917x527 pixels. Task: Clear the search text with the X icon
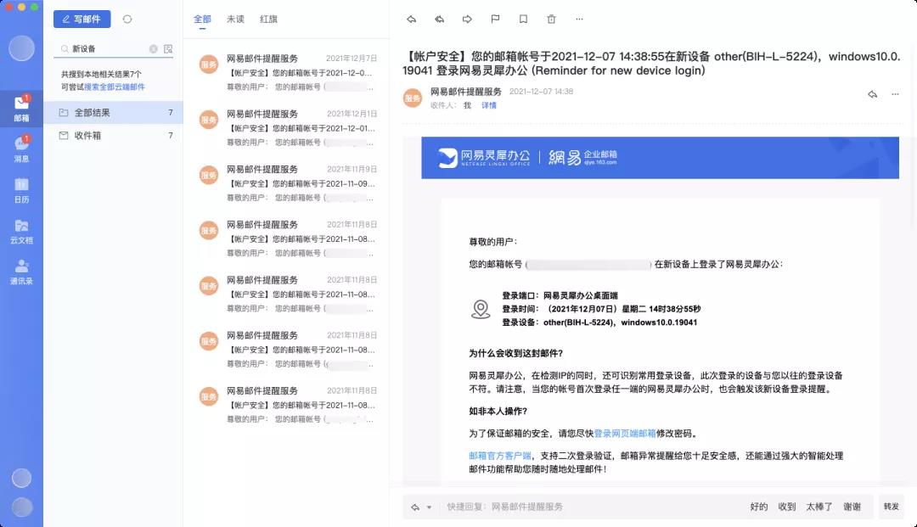[x=154, y=49]
